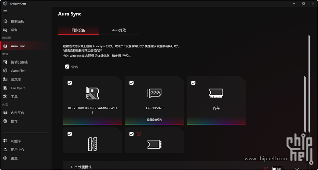This screenshot has height=170, width=318.
Task: Select Aura Sync icon in sidebar
Action: click(5, 46)
